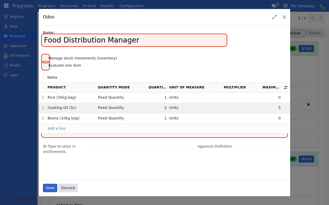Click Add a line in Items
This screenshot has height=205, width=329.
pos(56,128)
